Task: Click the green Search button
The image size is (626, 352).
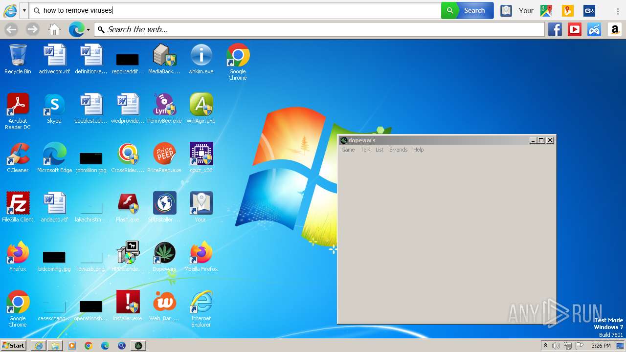Action: [x=467, y=10]
